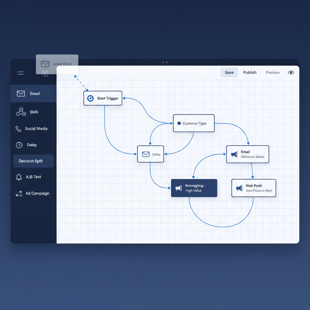Toggle the eye visibility icon
The height and width of the screenshot is (310, 310).
point(291,72)
